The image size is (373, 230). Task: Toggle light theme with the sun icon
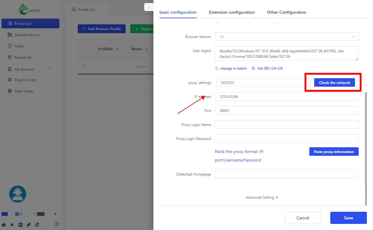click(x=12, y=225)
